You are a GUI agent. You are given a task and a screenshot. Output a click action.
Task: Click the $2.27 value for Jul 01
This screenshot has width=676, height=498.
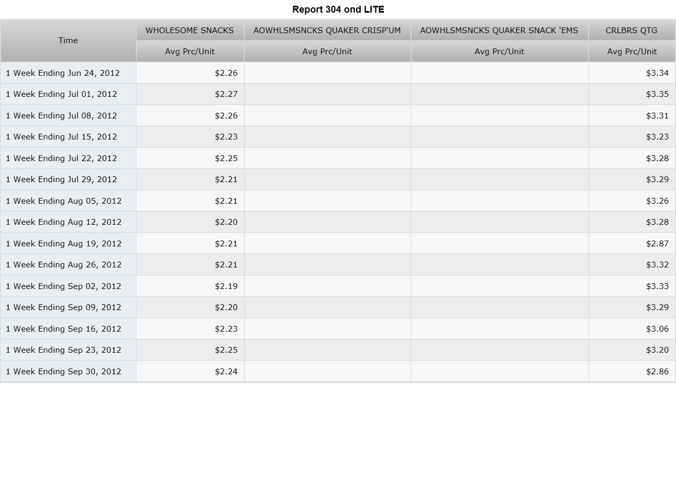tap(226, 94)
